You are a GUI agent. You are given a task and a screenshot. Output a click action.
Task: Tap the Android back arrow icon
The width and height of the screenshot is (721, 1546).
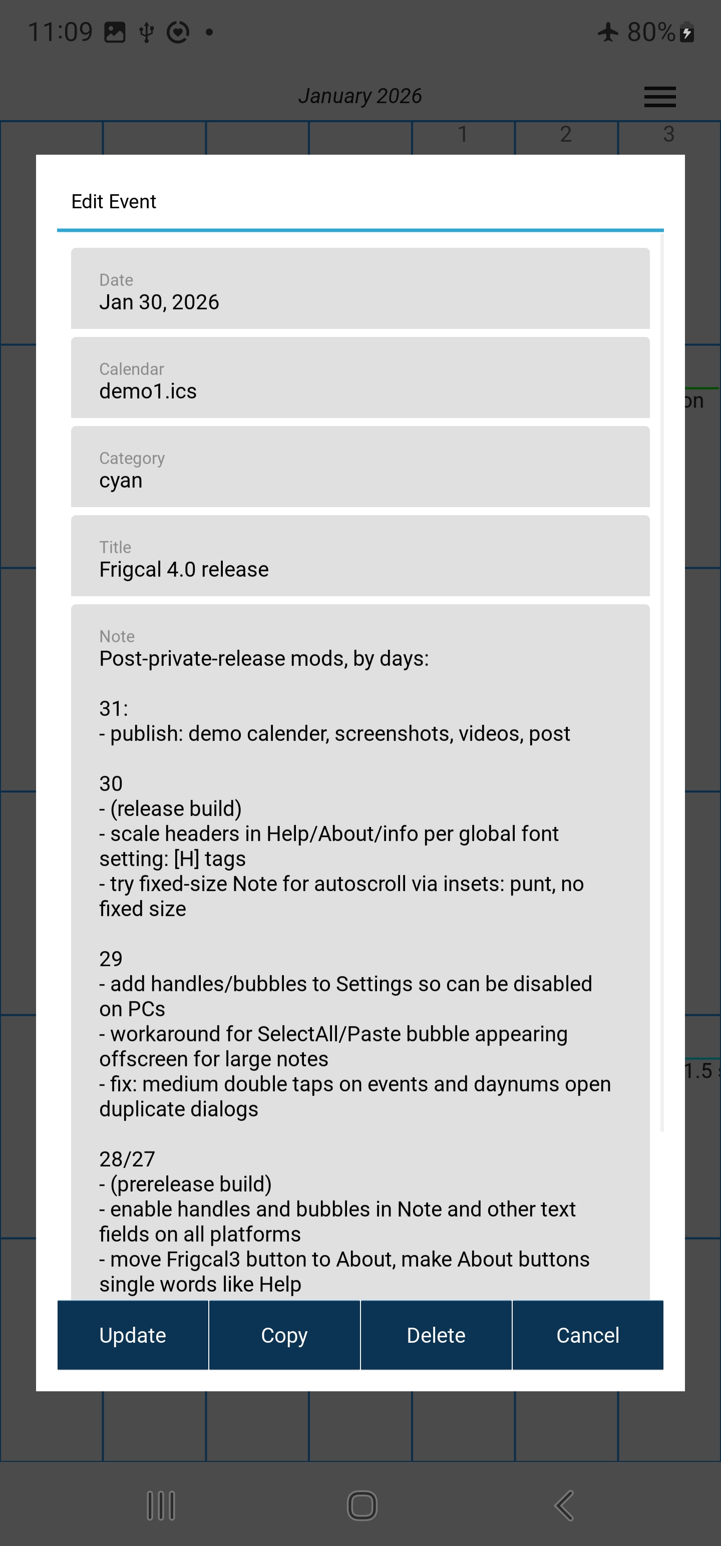[x=564, y=1505]
